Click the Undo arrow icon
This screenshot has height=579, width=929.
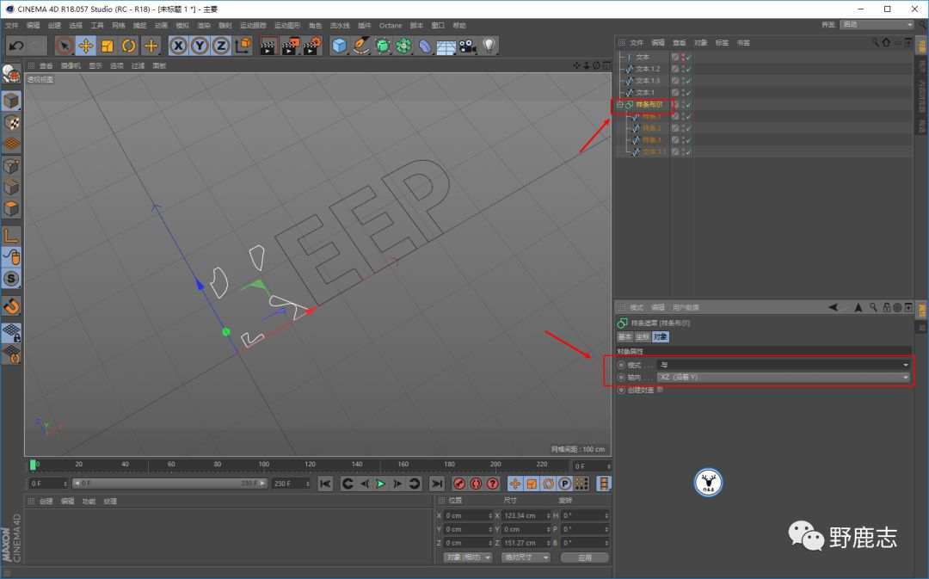coord(15,46)
